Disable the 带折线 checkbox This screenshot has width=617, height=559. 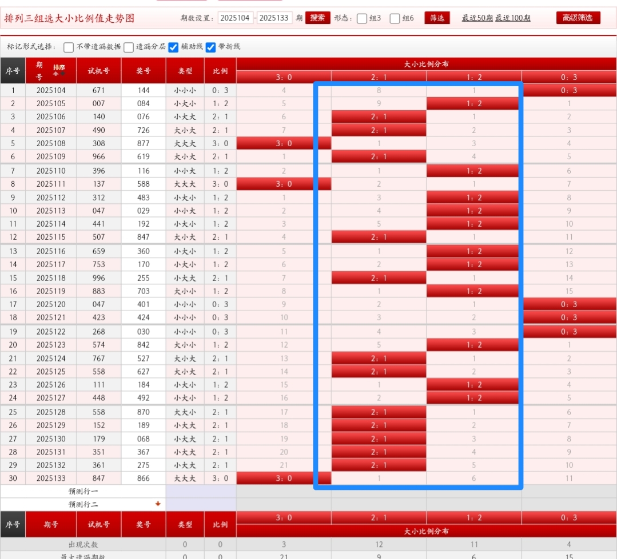coord(210,47)
